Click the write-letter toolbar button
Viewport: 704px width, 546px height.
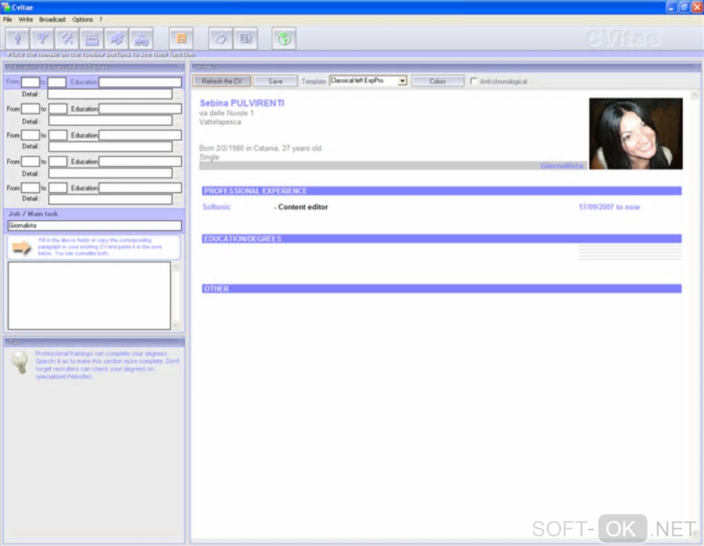click(x=220, y=39)
